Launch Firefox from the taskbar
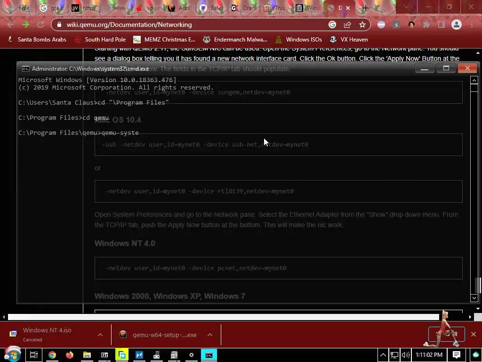Screen dimensions: 482x362 pyautogui.click(x=70, y=355)
